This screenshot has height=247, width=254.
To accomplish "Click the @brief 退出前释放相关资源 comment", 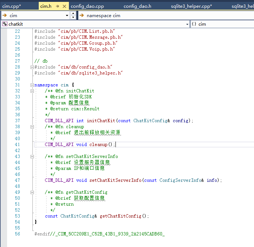I will coord(85,133).
